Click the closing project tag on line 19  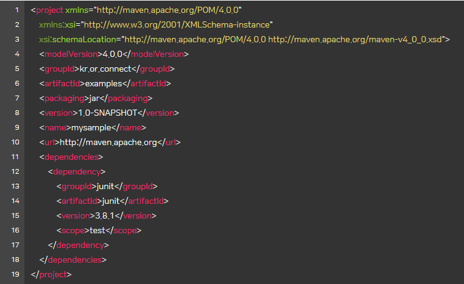coord(51,275)
